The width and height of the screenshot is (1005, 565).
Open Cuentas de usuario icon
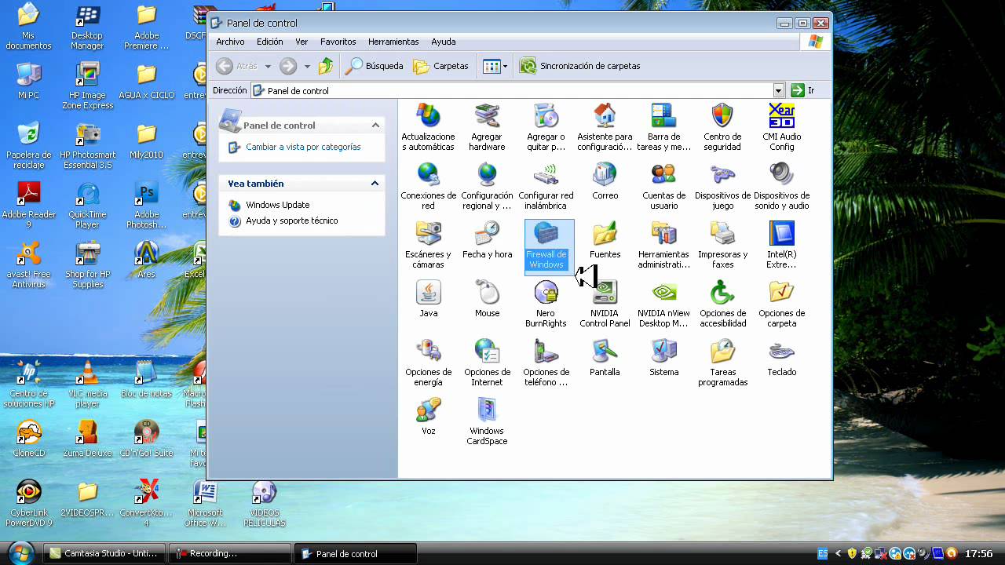pyautogui.click(x=664, y=186)
